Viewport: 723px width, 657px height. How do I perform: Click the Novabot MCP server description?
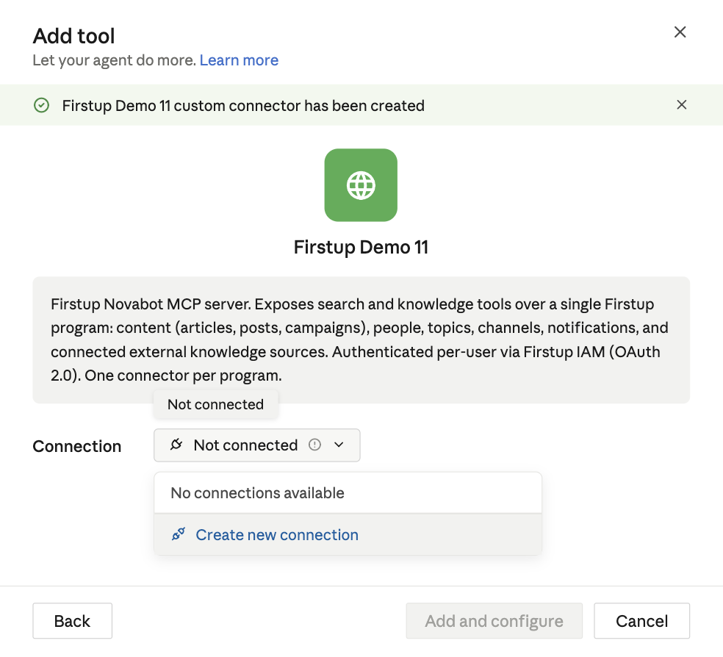tap(361, 340)
